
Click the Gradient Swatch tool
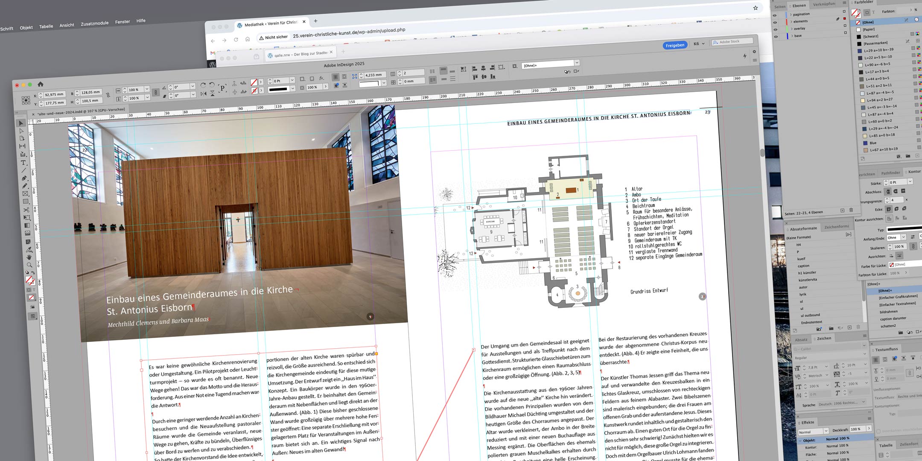point(27,225)
